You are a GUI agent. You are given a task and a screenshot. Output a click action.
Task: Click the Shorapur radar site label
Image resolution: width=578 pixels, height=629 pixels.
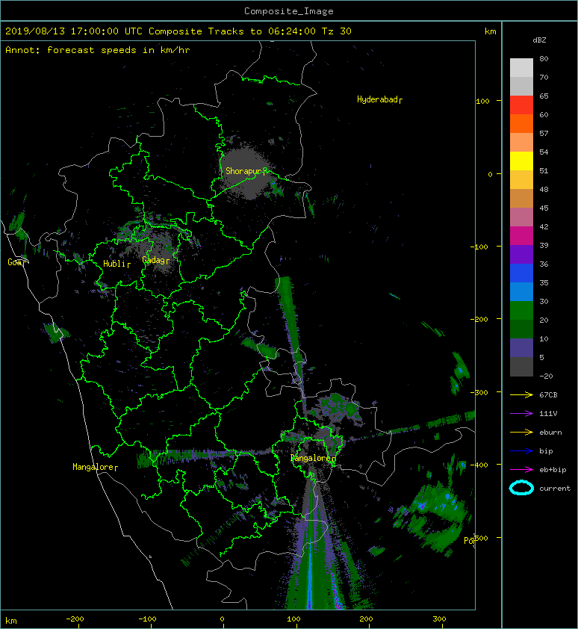[x=243, y=171]
